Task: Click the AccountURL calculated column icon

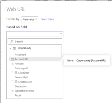Action: click(13, 59)
